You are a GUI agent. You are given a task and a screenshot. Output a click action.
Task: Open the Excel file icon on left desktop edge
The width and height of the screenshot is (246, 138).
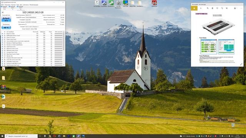3,97
